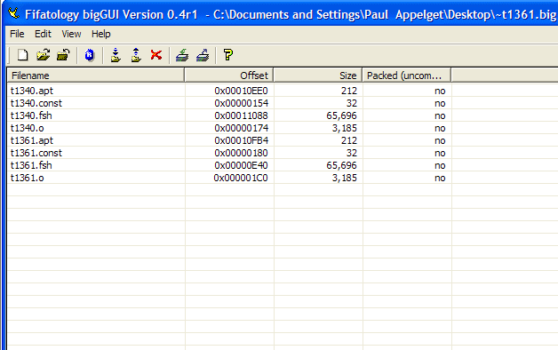
Task: Click the Import file toolbar icon
Action: (x=116, y=55)
